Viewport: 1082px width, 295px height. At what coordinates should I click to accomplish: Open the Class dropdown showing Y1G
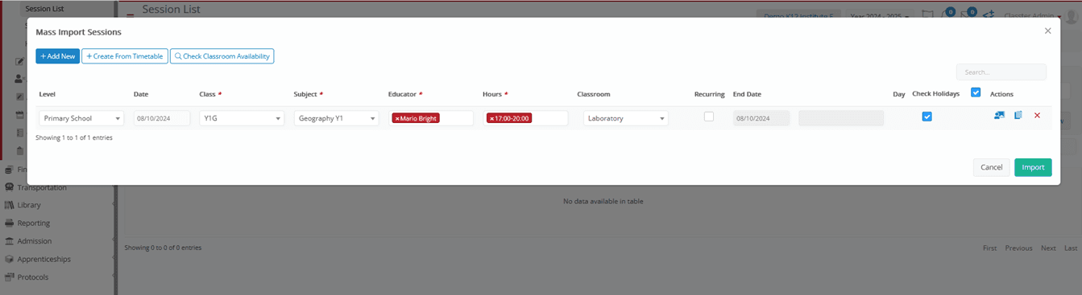[242, 118]
